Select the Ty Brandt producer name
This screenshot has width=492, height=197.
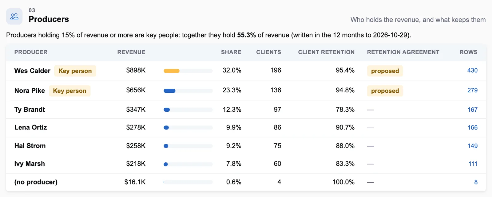click(x=30, y=110)
